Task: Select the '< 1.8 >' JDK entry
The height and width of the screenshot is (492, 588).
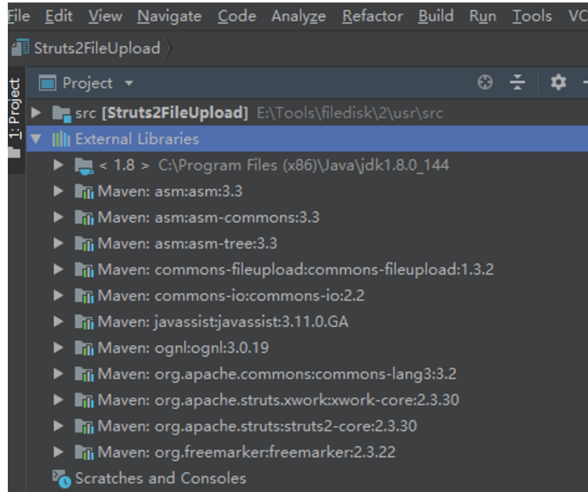Action: point(307,165)
